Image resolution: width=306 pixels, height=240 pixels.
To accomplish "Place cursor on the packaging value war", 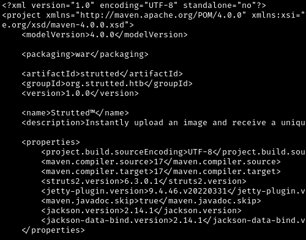I will pos(83,54).
